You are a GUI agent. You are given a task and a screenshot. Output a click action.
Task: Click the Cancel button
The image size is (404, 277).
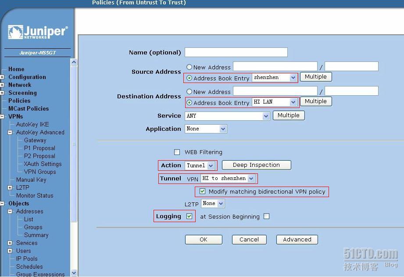click(249, 240)
